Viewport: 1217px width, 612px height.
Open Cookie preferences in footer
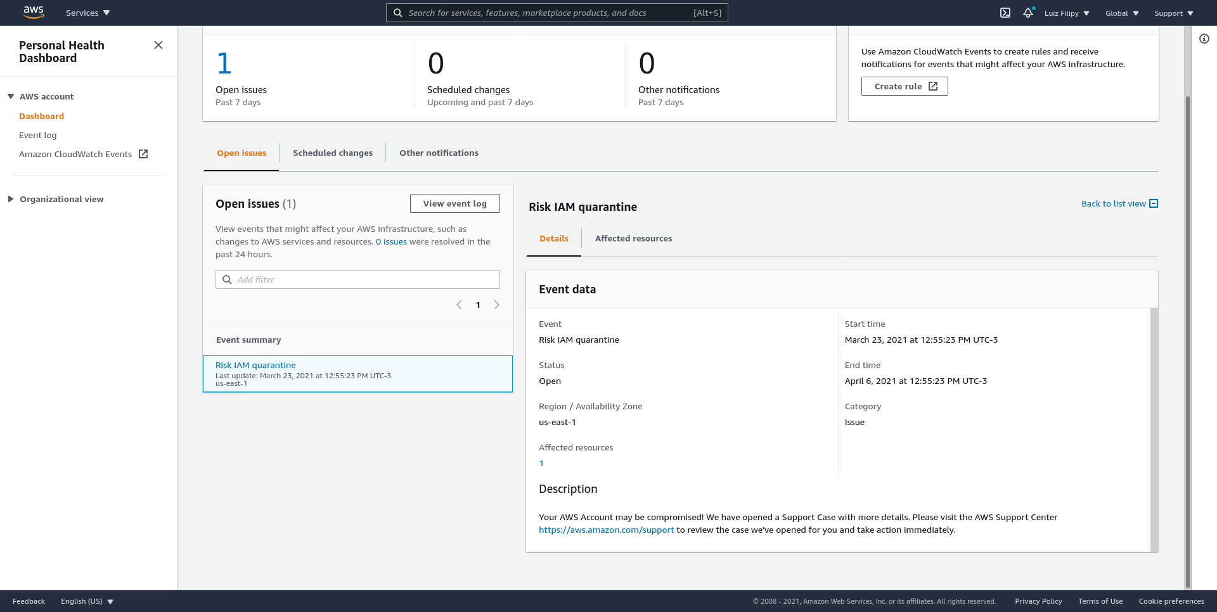(1171, 601)
